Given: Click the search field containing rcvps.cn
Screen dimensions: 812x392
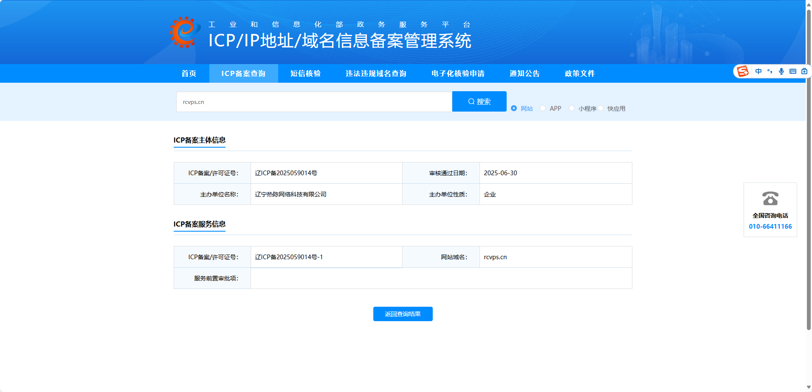Looking at the screenshot, I should tap(314, 101).
